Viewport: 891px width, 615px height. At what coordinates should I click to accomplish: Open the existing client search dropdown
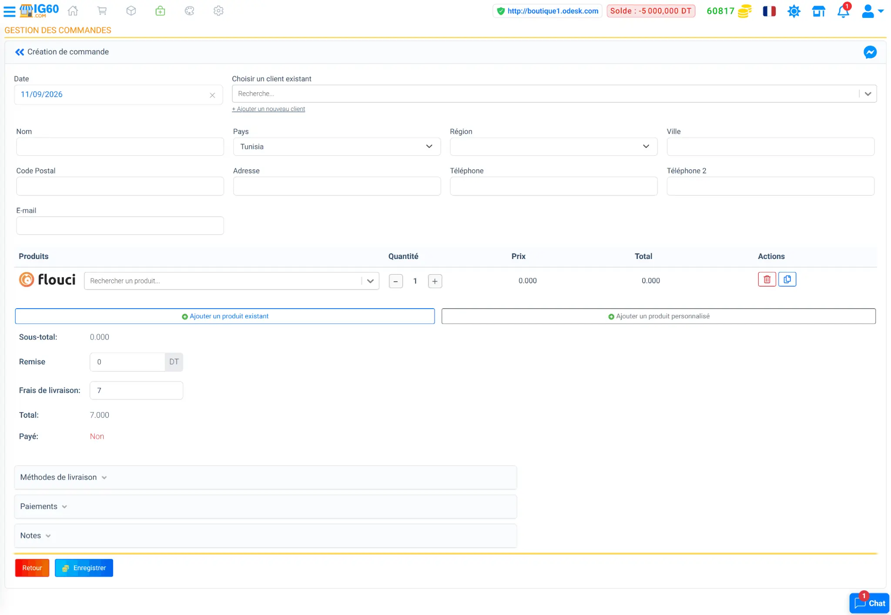point(554,94)
